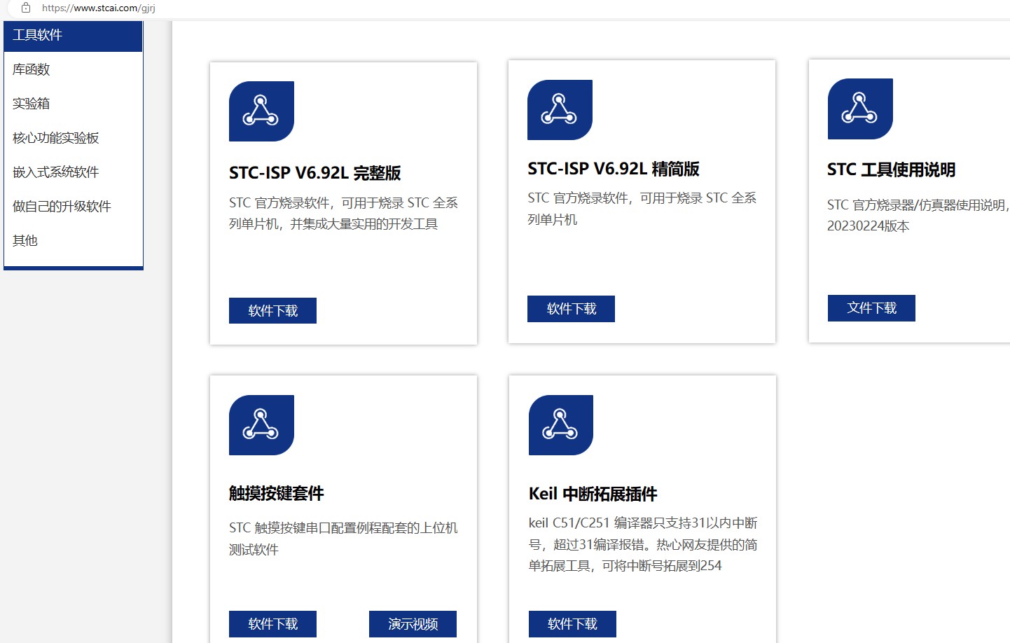The width and height of the screenshot is (1010, 643).
Task: Click 软件下载 under 触摸按键套件
Action: [x=272, y=624]
